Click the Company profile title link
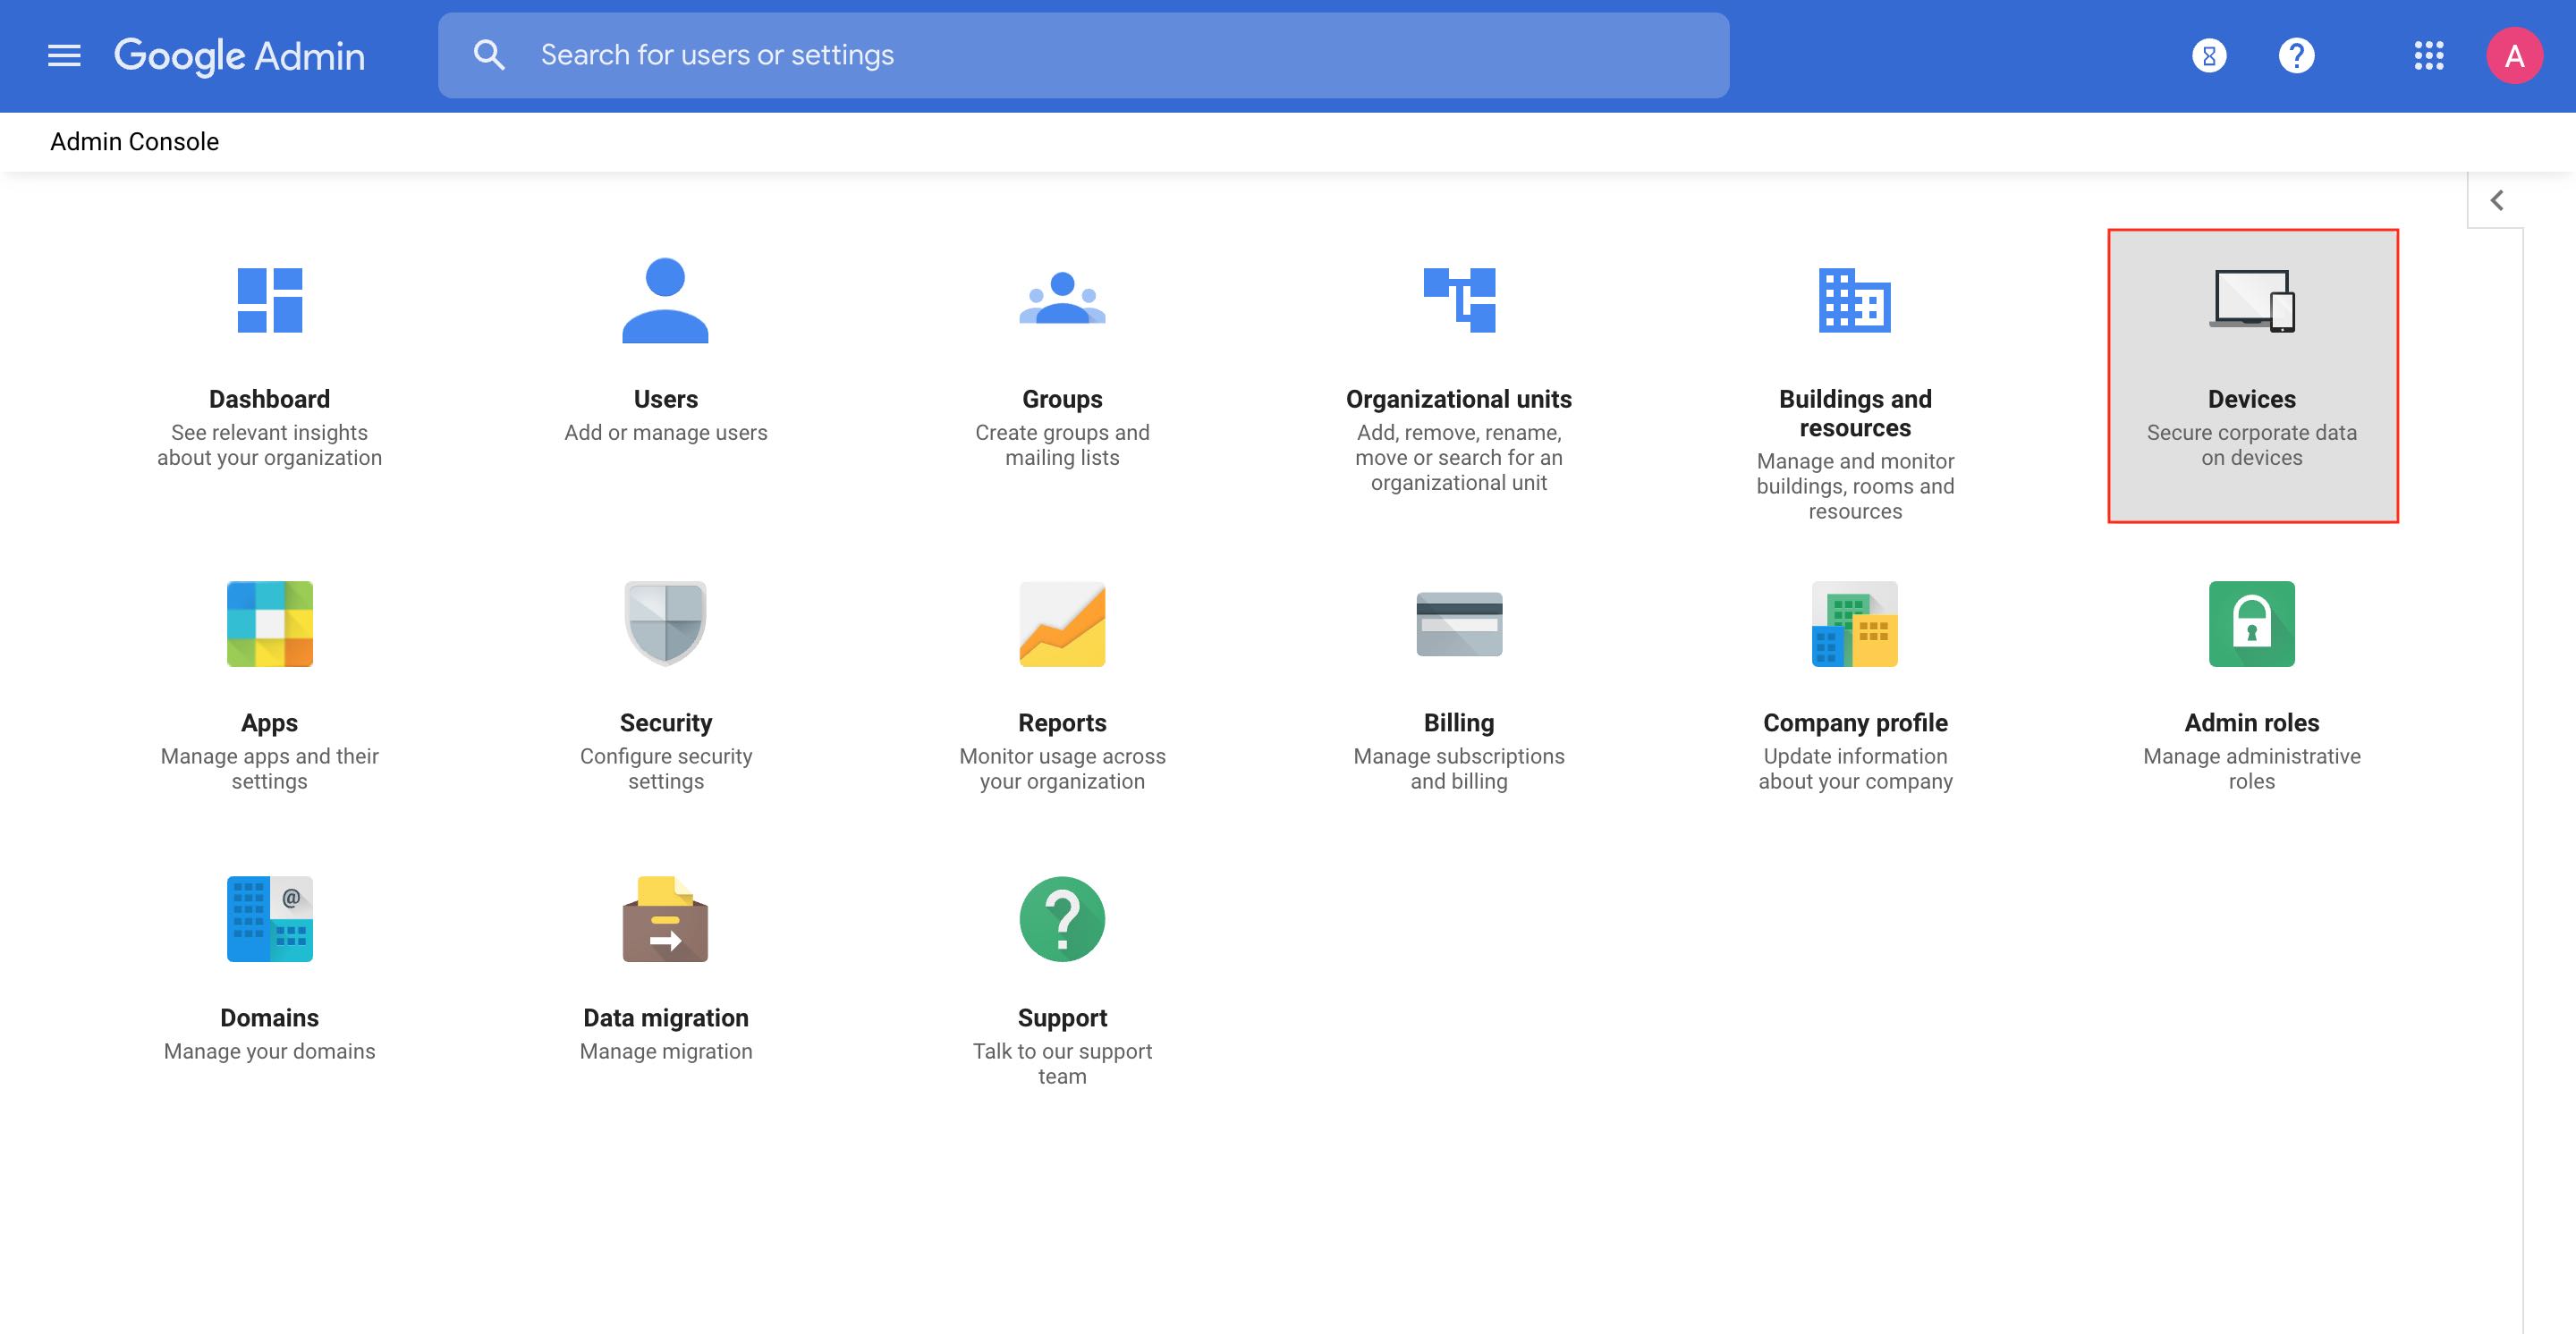This screenshot has height=1334, width=2576. pyautogui.click(x=1855, y=722)
